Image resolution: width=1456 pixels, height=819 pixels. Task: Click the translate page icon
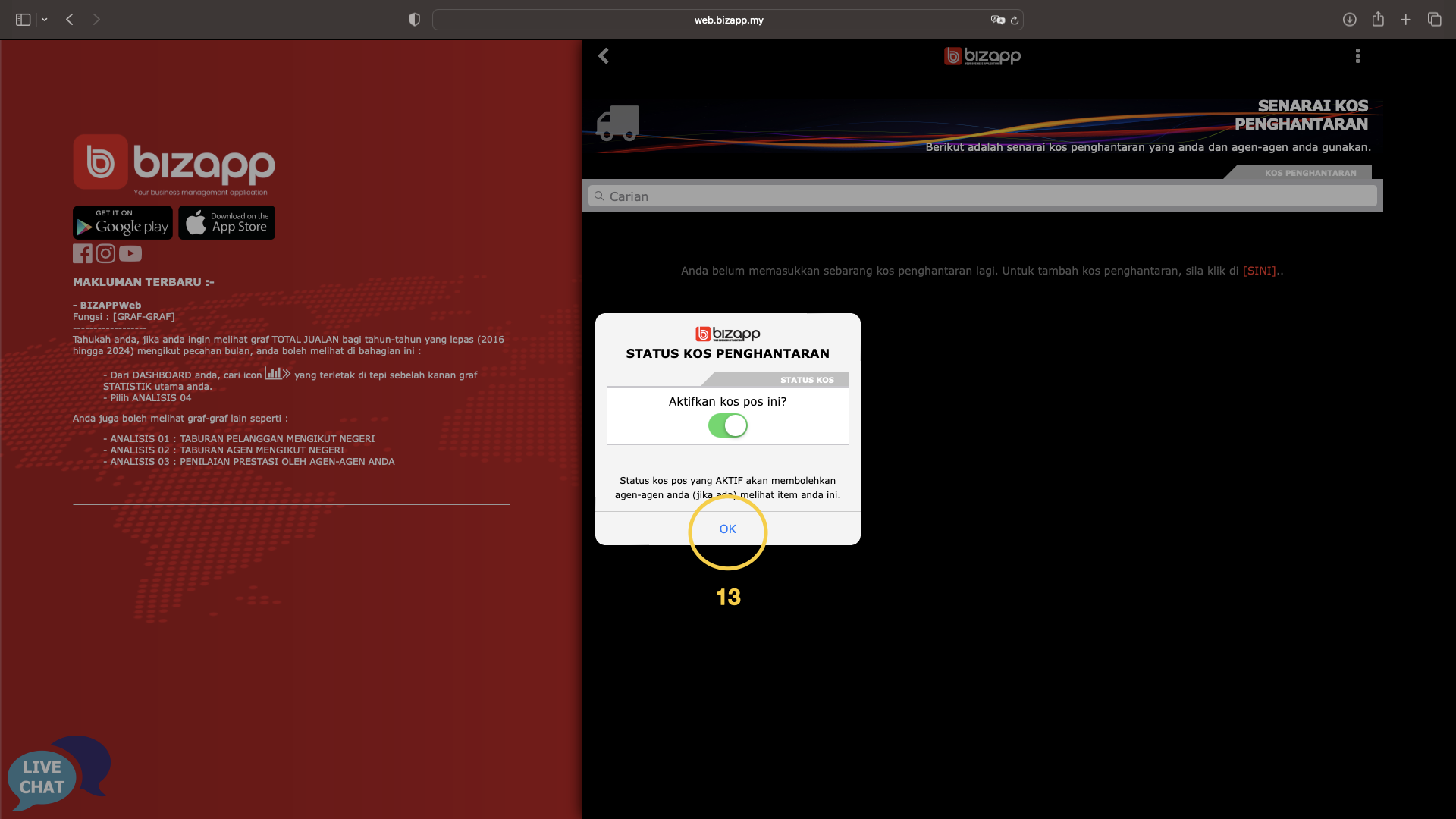(x=997, y=20)
